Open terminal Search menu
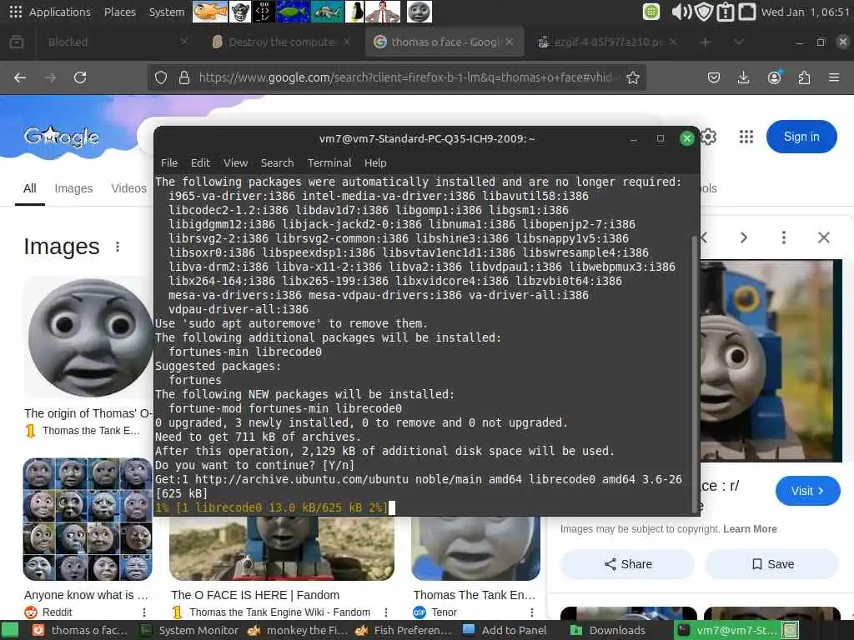This screenshot has height=640, width=854. [x=277, y=162]
